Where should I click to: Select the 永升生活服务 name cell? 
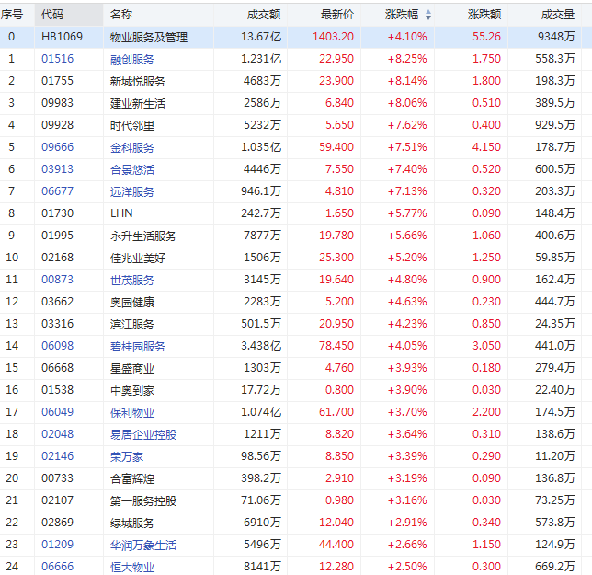143,236
